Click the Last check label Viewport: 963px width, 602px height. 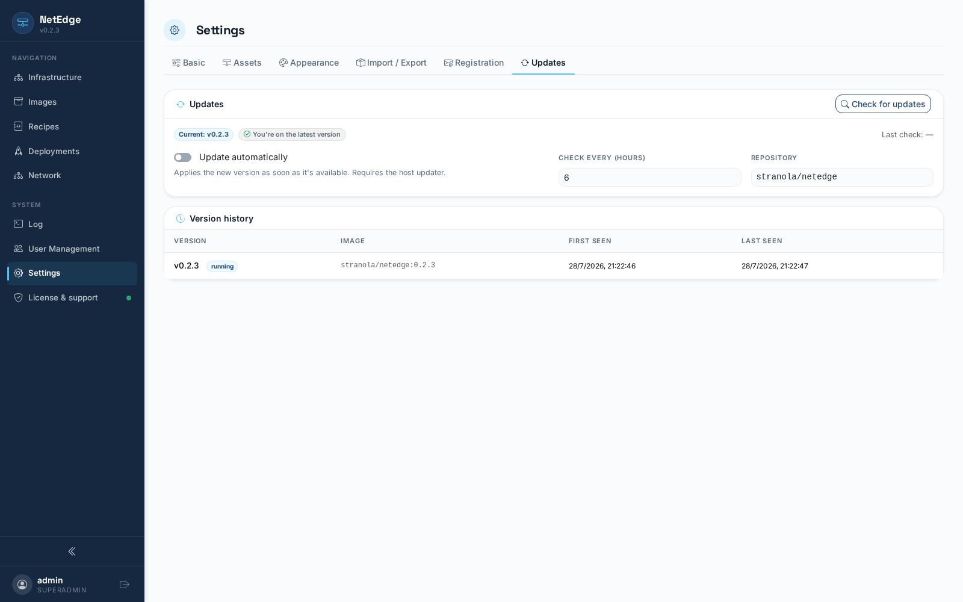click(908, 135)
